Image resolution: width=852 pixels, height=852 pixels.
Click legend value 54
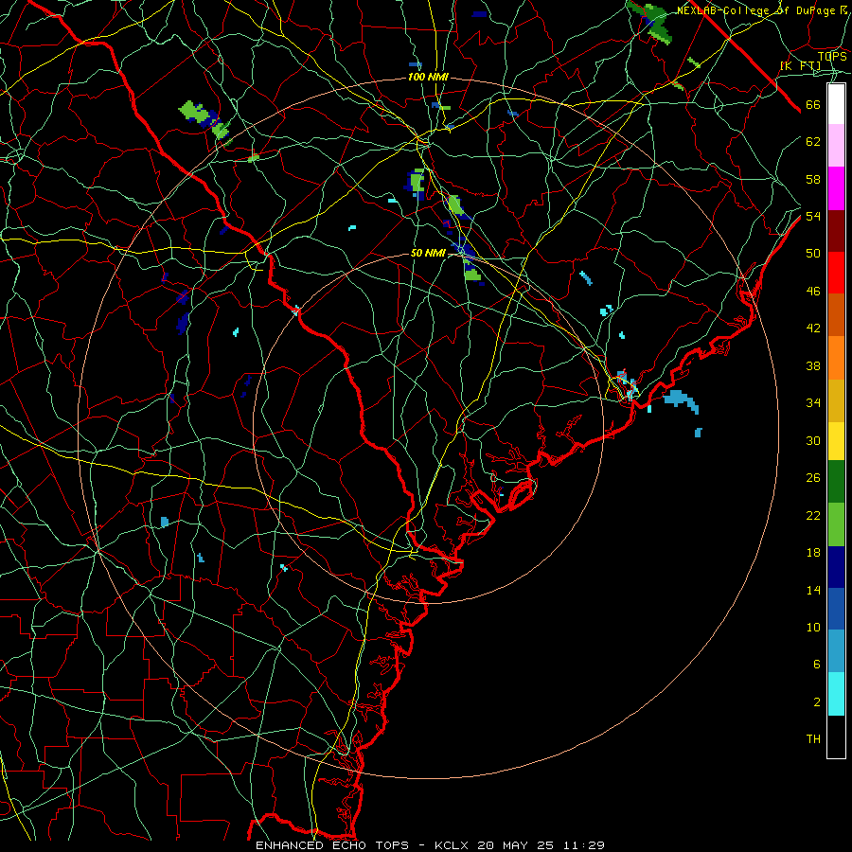[813, 216]
